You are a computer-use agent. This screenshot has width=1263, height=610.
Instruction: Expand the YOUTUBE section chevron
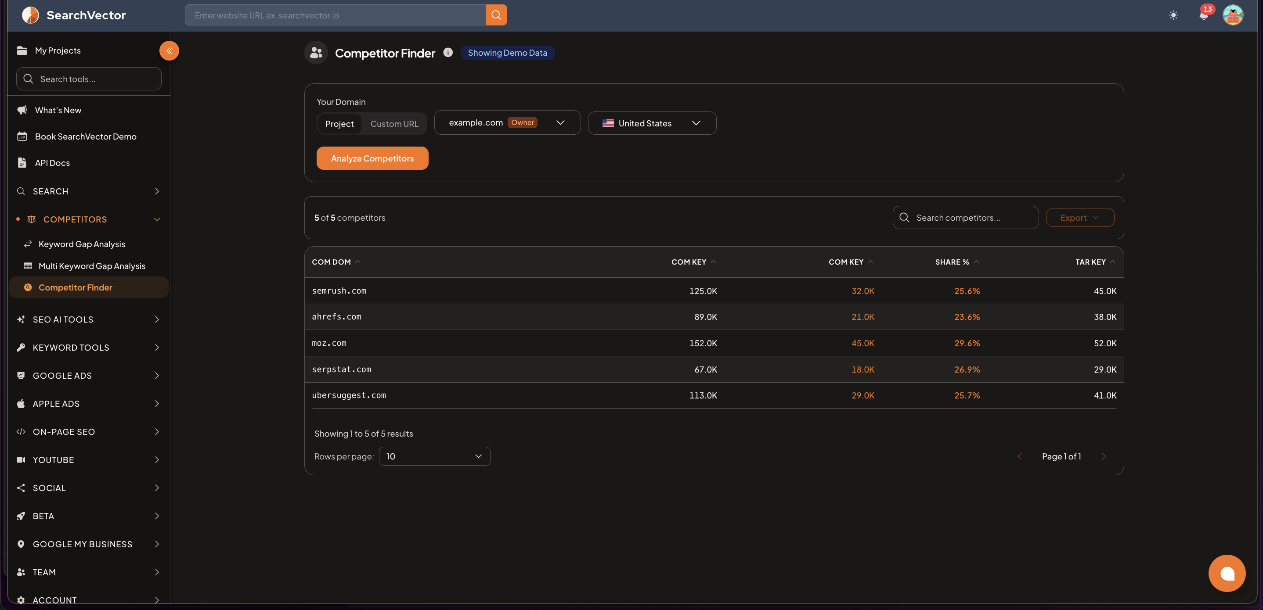click(x=157, y=459)
